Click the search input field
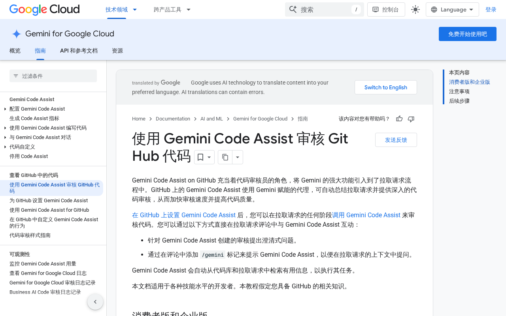 (324, 9)
